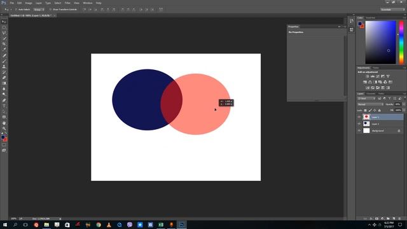Open the Layers panel flyout menu
This screenshot has width=407, height=229.
(404, 94)
